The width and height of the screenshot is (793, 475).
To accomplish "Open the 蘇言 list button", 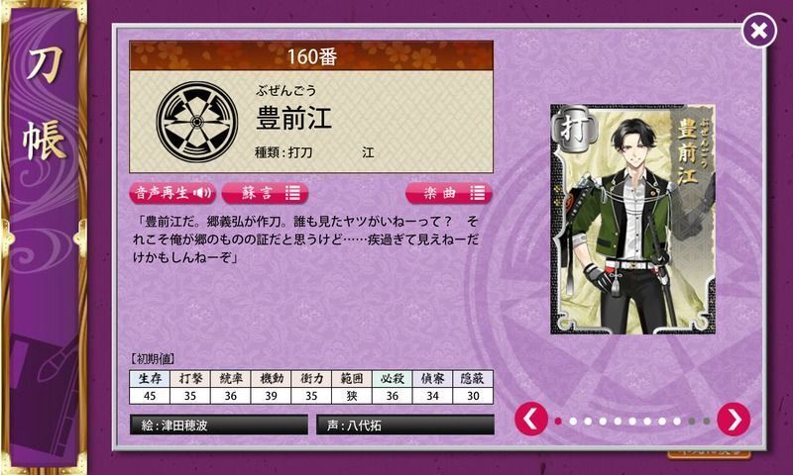I will click(265, 193).
